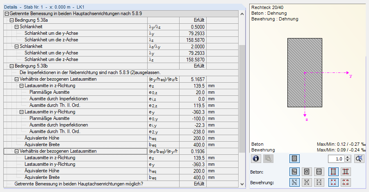This screenshot has height=192, width=369.
Task: Select the 'Planmäßige Ausmitte' e0,y row
Action: pos(121,118)
